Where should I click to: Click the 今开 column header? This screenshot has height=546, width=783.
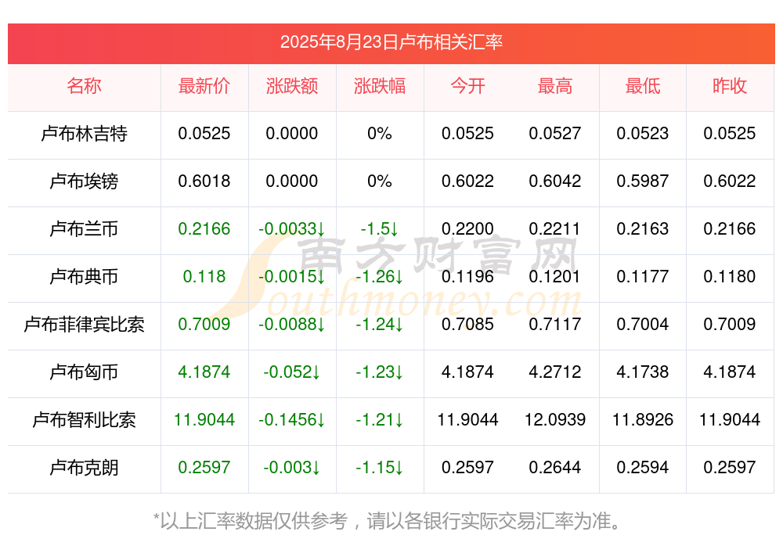[x=467, y=86]
